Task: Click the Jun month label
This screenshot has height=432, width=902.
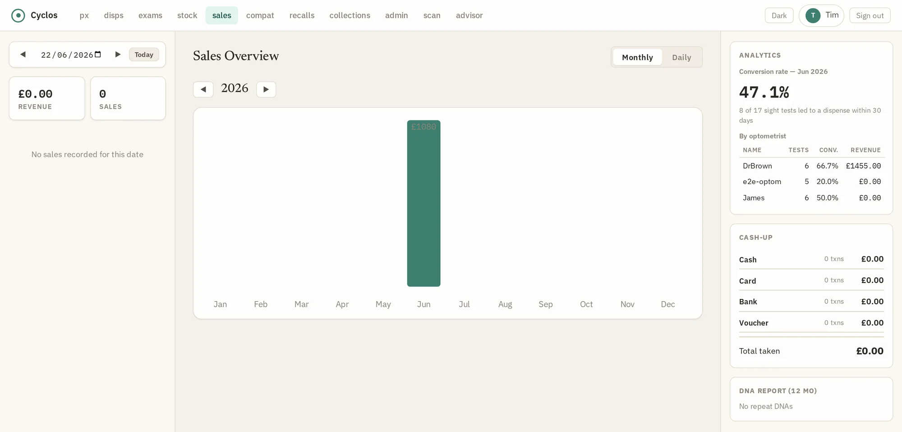Action: click(x=423, y=304)
